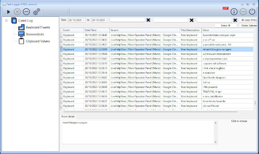This screenshot has height=154, width=259.
Task: Click the second filter text field
Action: point(171,20)
